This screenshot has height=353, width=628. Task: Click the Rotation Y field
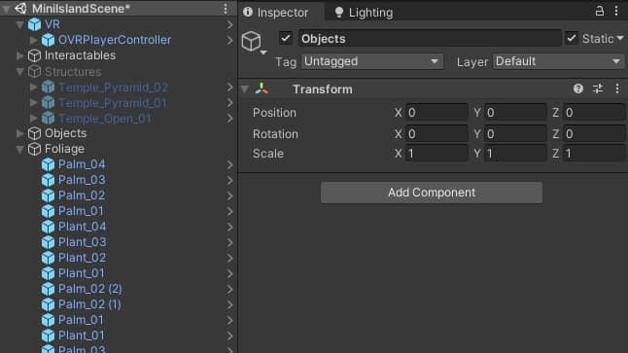515,134
